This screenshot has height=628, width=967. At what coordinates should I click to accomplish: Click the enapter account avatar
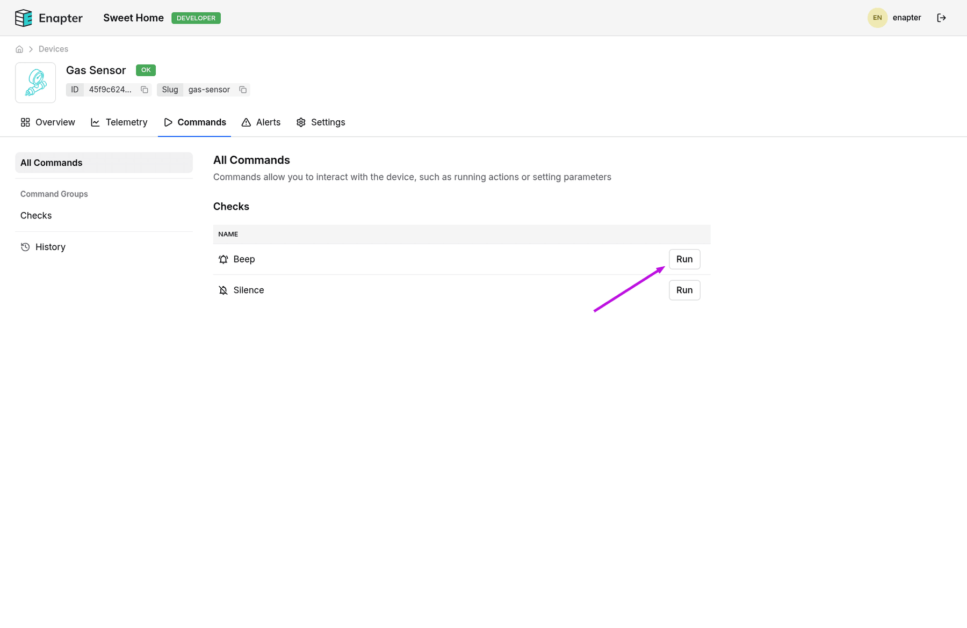(877, 18)
